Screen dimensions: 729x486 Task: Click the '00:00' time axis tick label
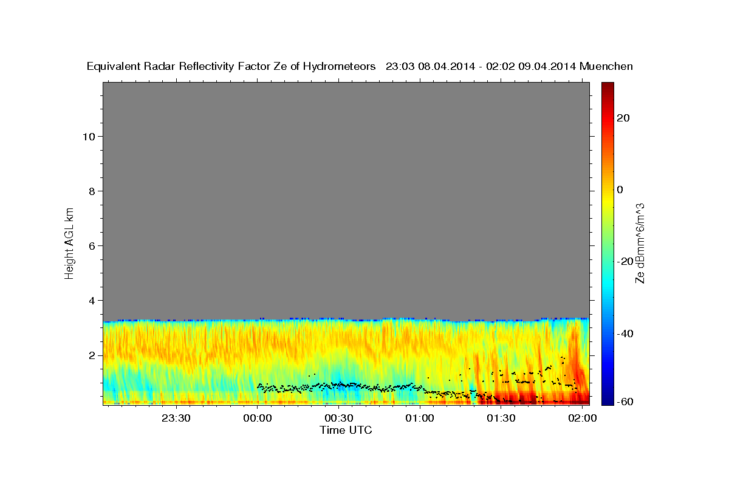258,418
